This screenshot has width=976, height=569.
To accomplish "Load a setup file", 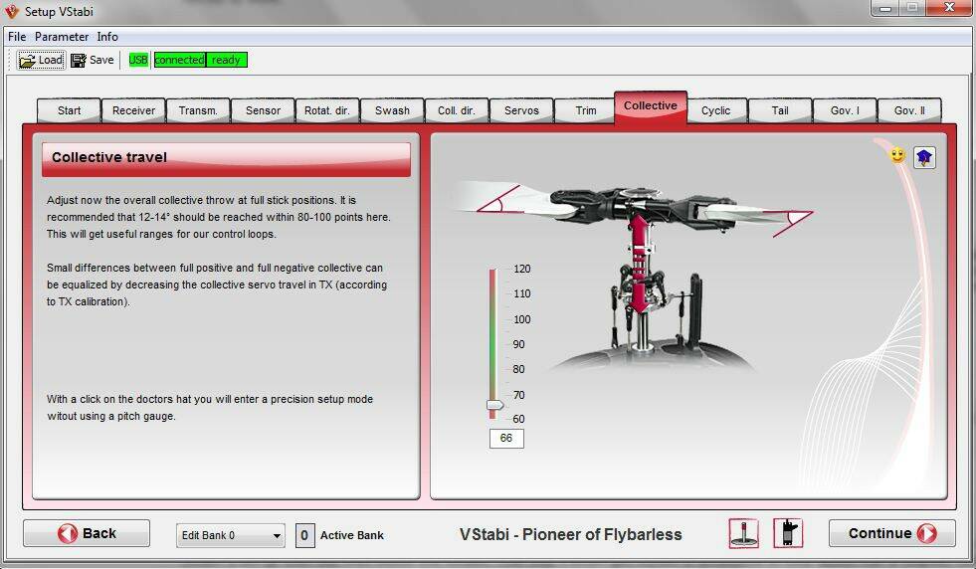I will tap(41, 60).
